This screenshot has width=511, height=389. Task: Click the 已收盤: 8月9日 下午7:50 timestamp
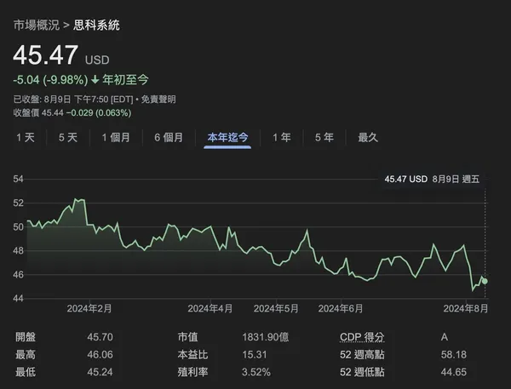tap(73, 99)
